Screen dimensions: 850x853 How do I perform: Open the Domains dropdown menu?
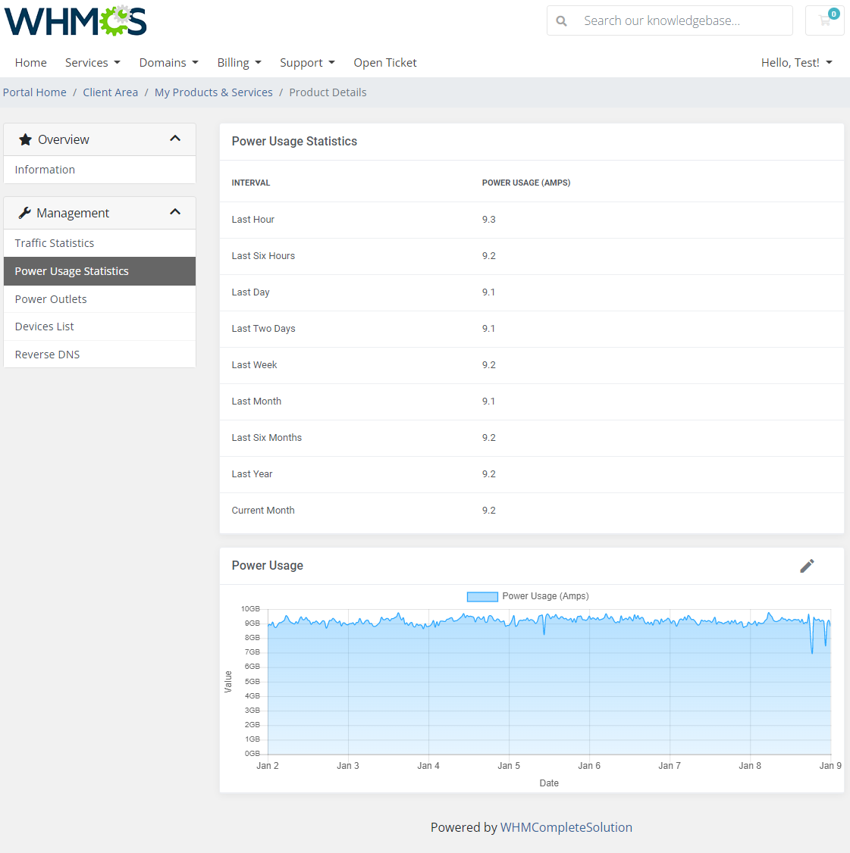pos(169,63)
